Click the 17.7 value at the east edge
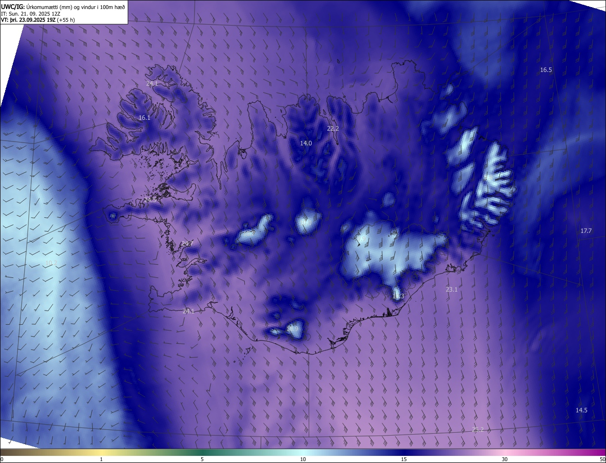 [586, 231]
